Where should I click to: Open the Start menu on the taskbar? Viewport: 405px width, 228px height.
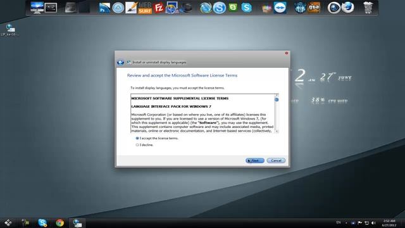8,223
